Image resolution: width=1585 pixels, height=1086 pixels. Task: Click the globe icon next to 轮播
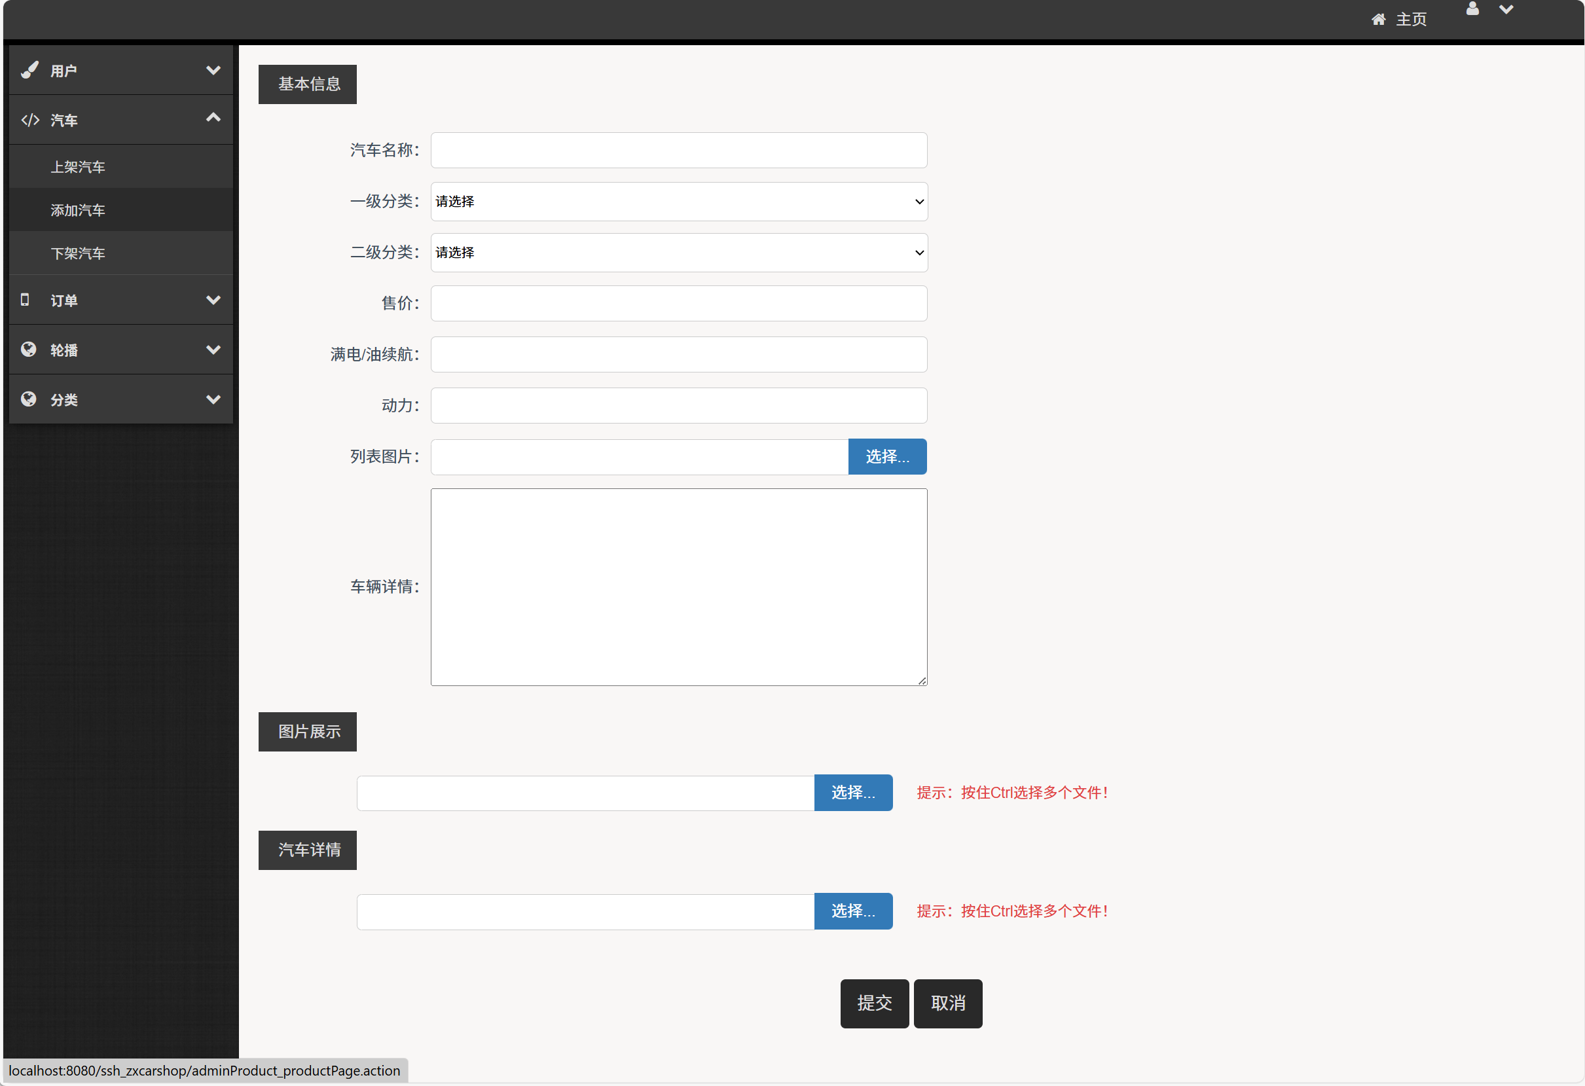[x=29, y=350]
